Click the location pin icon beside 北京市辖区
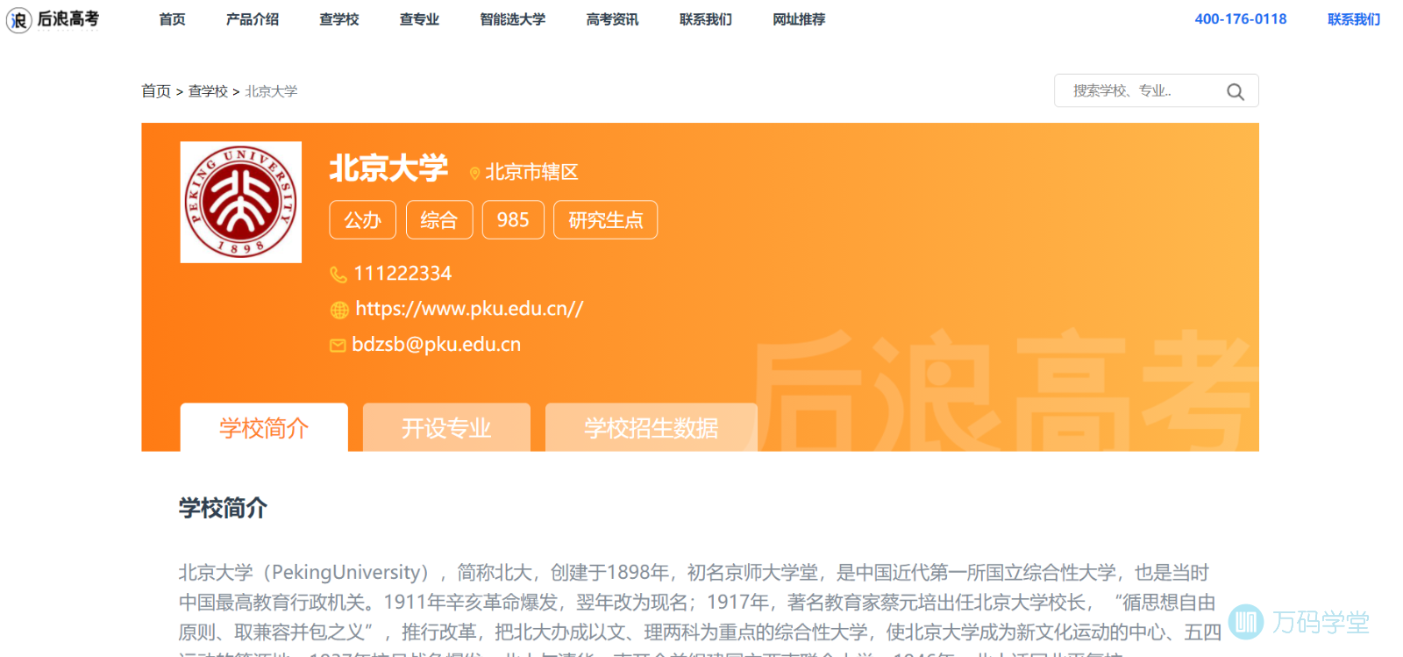The height and width of the screenshot is (657, 1403). [x=474, y=174]
